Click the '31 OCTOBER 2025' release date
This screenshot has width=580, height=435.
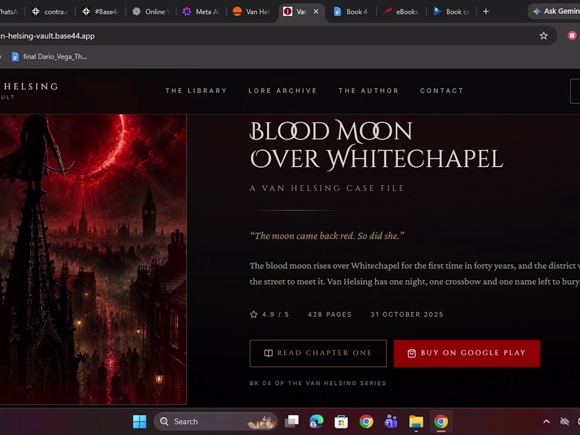click(407, 314)
